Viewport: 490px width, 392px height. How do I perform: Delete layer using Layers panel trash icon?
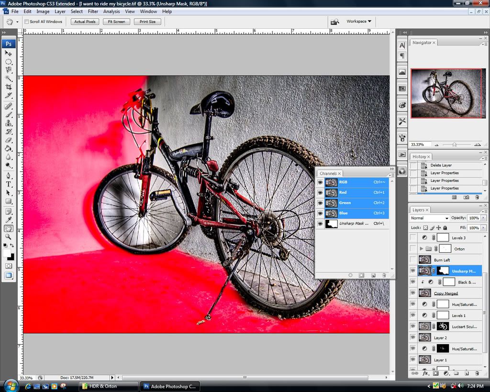pyautogui.click(x=477, y=373)
